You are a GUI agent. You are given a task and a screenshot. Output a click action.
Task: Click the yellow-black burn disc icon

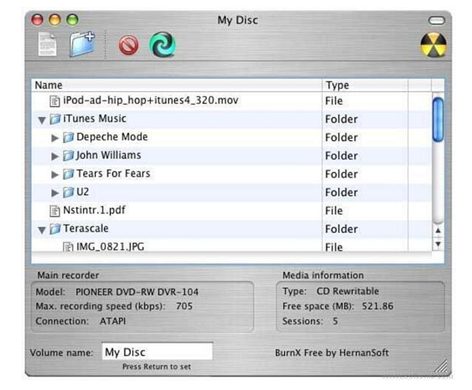(434, 45)
